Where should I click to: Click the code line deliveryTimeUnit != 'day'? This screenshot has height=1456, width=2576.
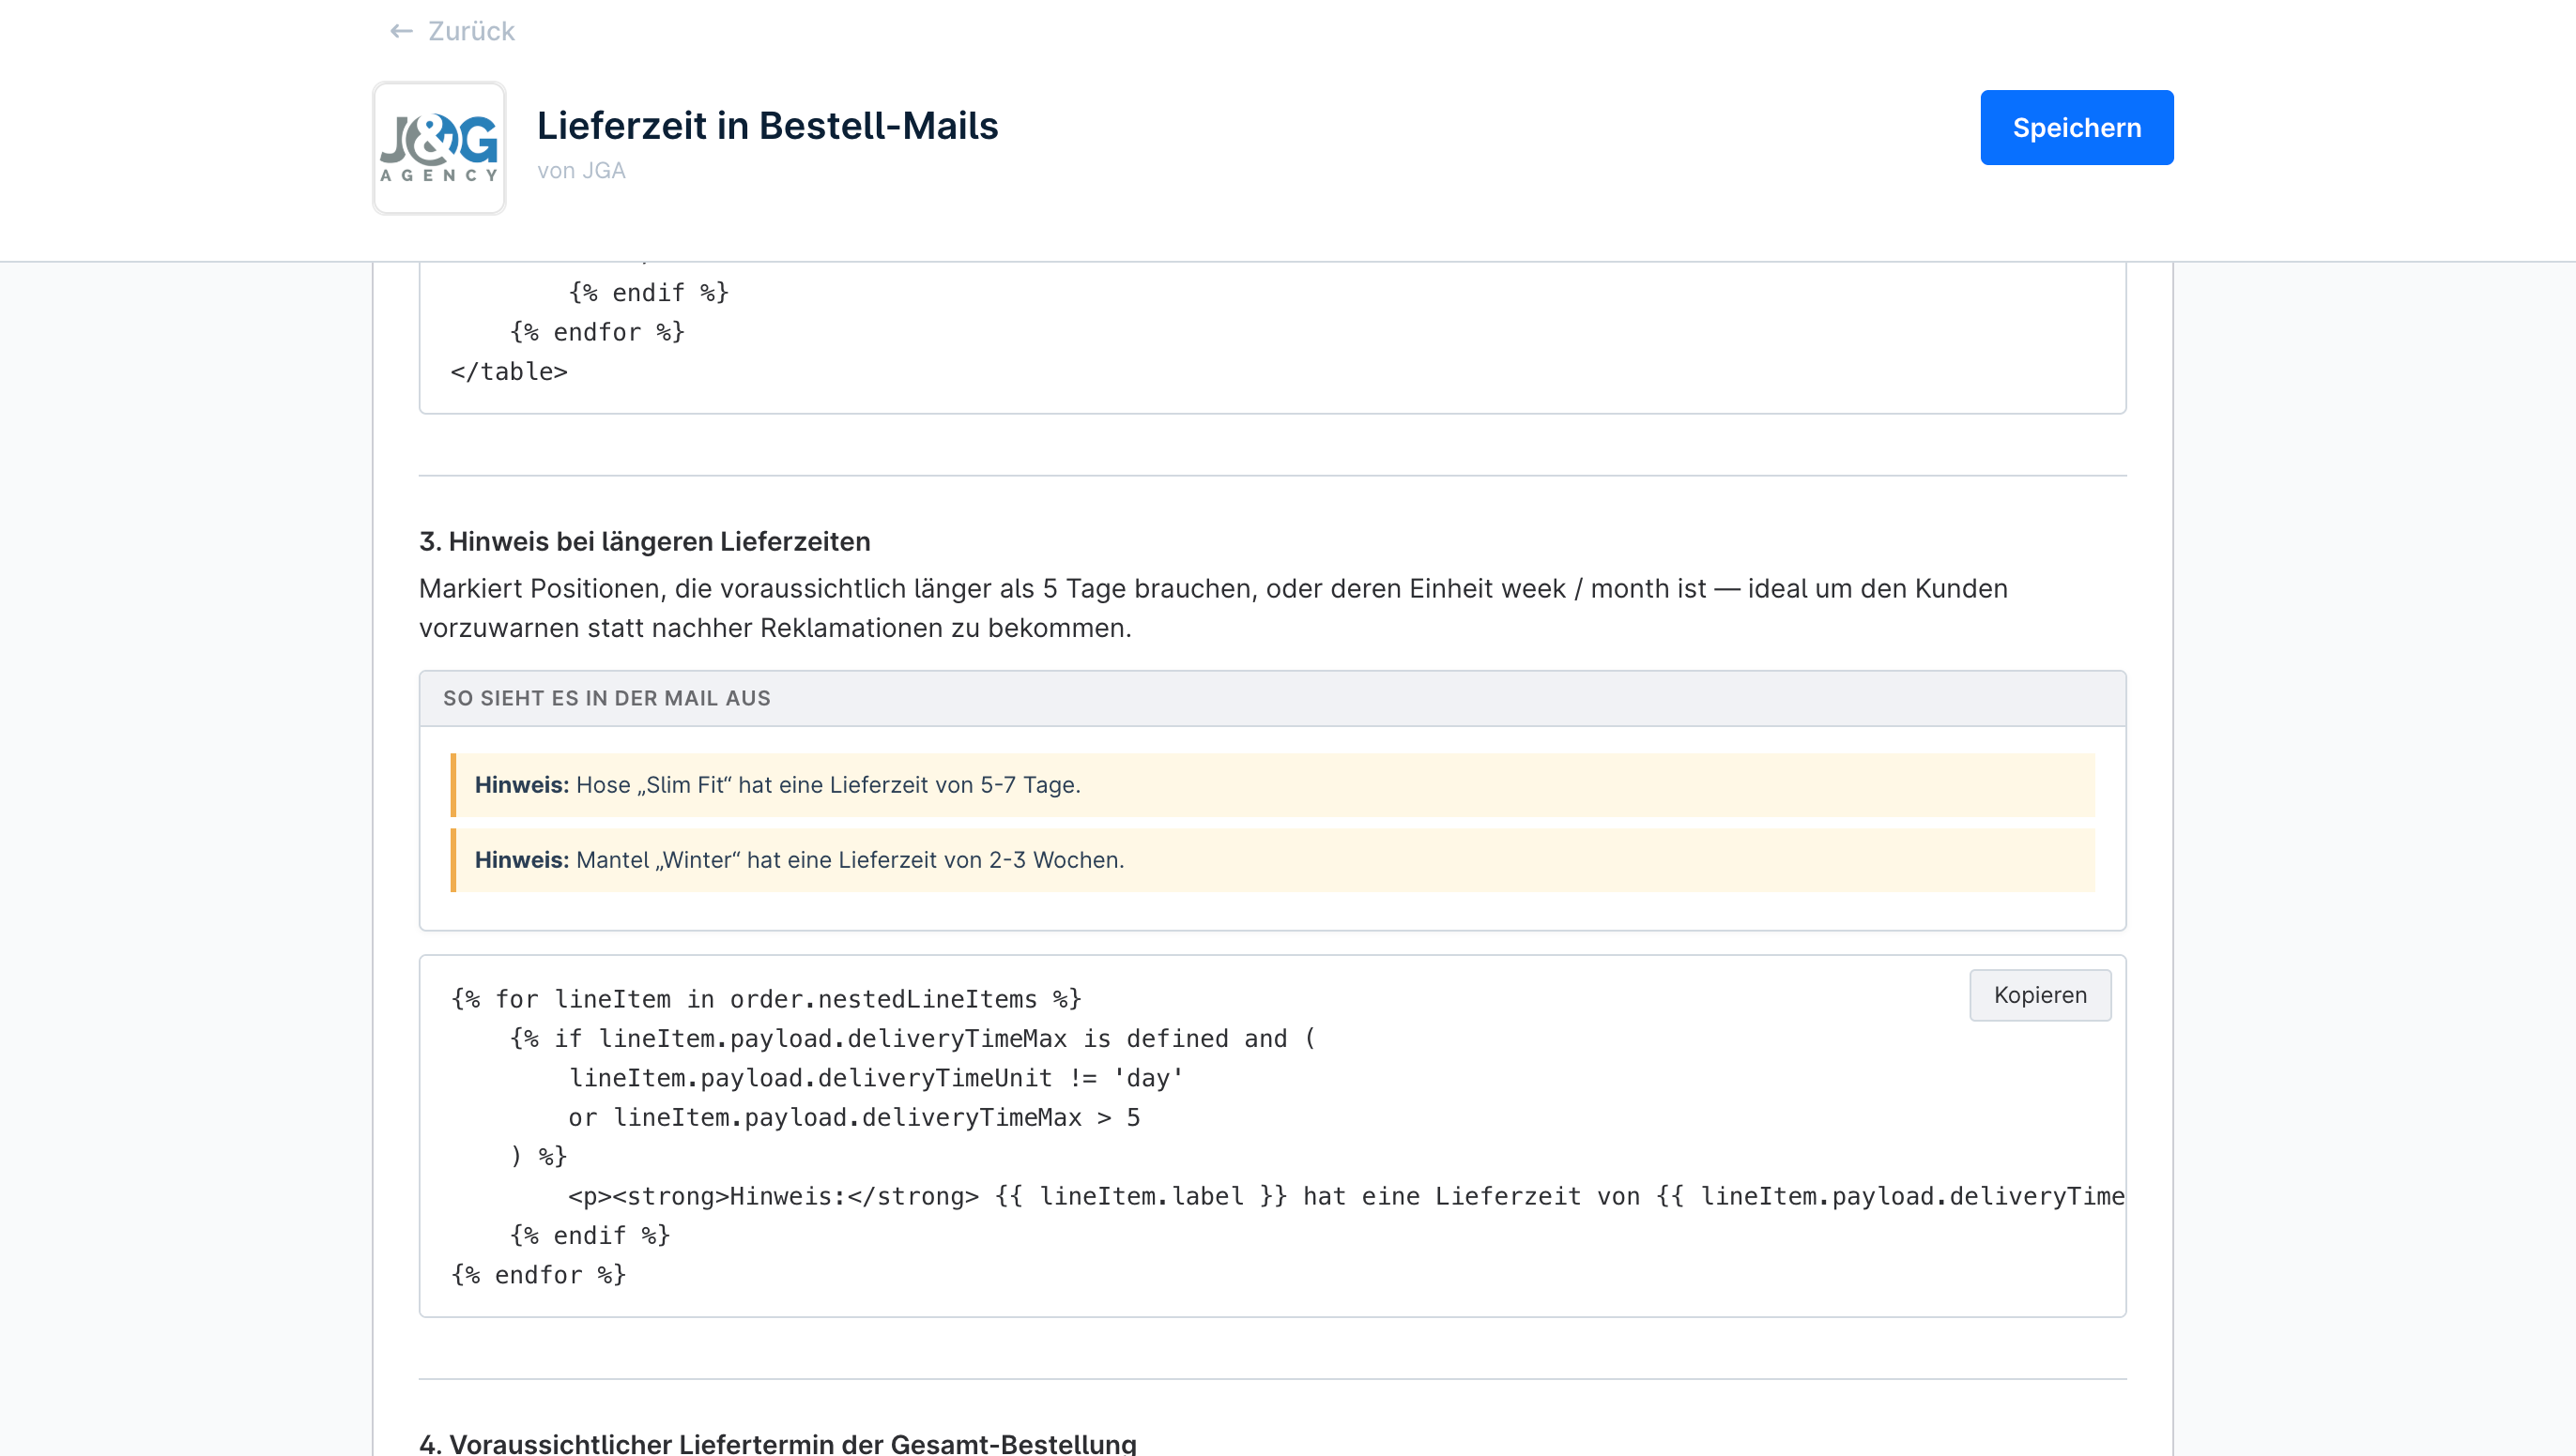[875, 1078]
